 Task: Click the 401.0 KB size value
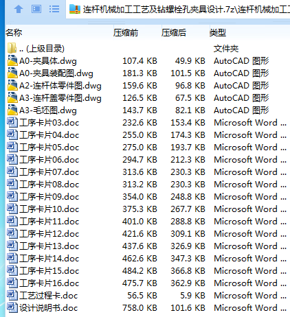coord(140,222)
